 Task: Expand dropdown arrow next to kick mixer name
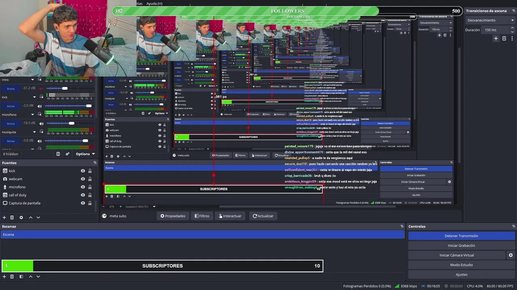(34, 97)
